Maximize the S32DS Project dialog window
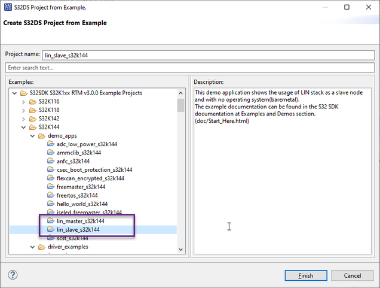The width and height of the screenshot is (380, 288). [x=347, y=7]
